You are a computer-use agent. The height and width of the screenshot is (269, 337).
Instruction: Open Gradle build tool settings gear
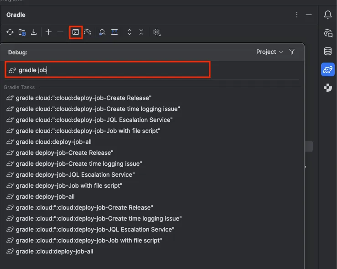(x=156, y=32)
